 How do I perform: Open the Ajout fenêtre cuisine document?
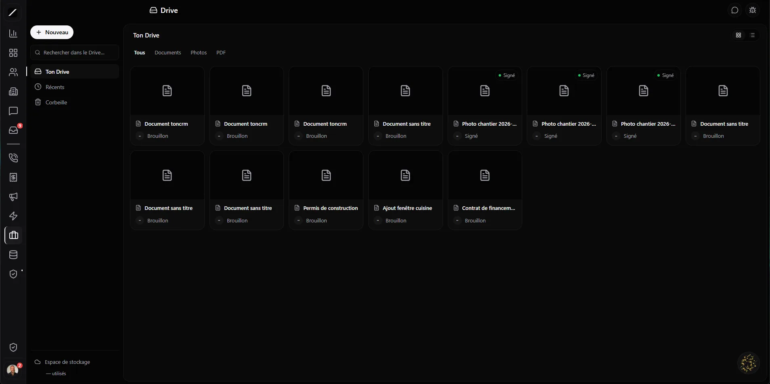tap(405, 190)
